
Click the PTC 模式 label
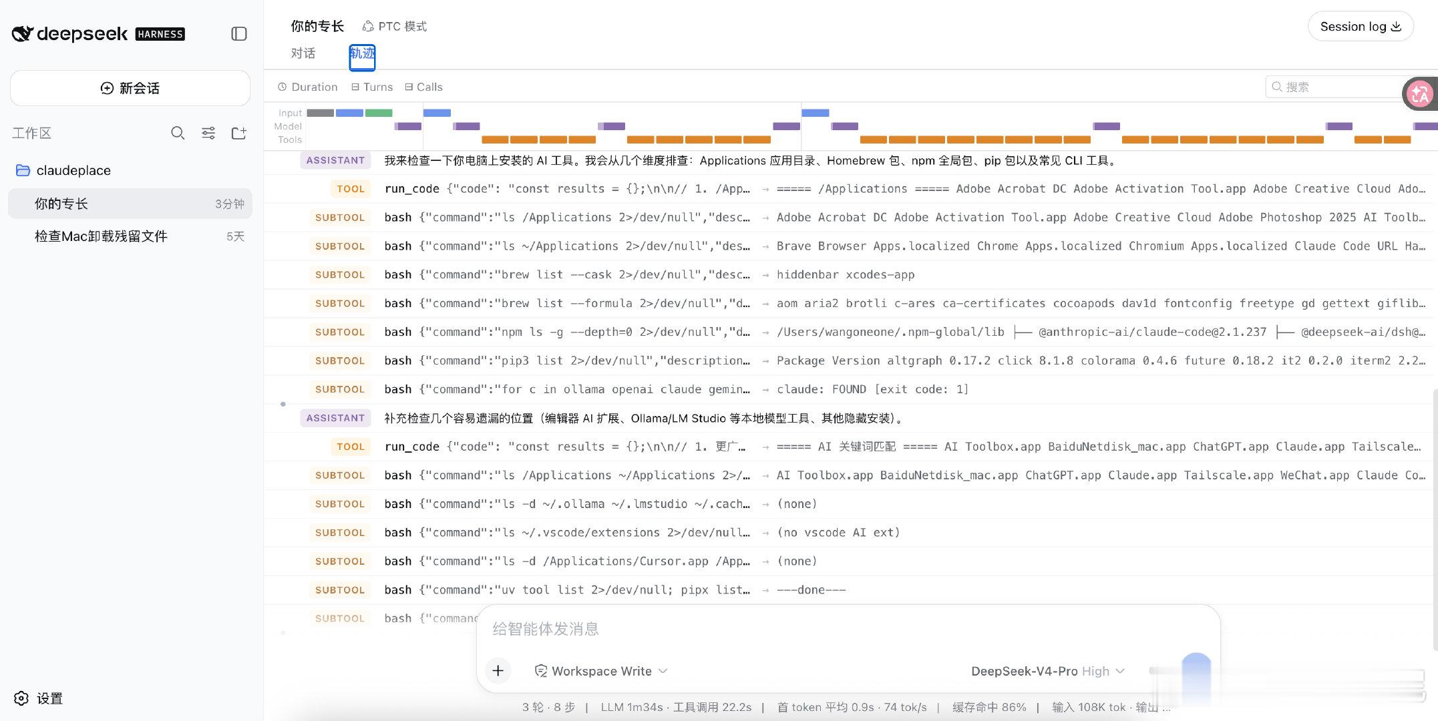click(402, 26)
